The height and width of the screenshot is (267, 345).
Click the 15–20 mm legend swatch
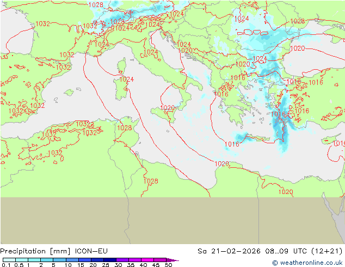click(84, 260)
